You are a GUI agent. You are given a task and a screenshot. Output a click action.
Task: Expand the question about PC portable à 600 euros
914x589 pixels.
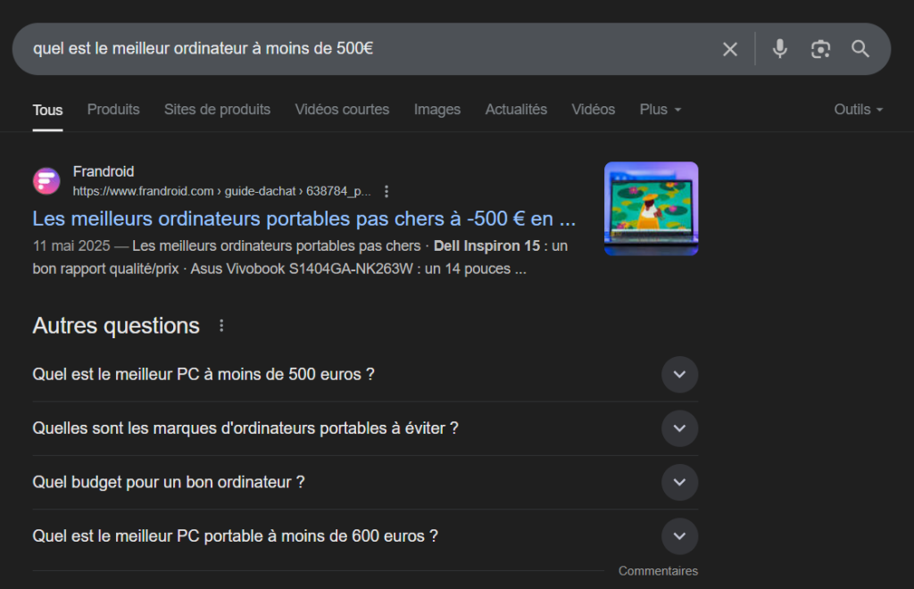click(679, 535)
